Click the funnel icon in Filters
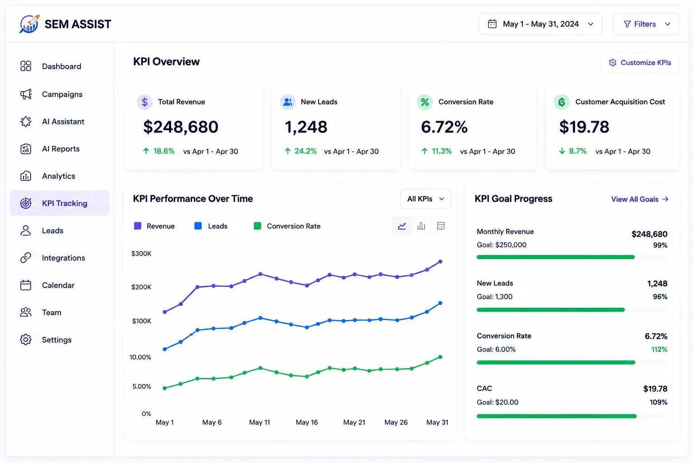Screen dimensions: 694x463 click(x=627, y=24)
